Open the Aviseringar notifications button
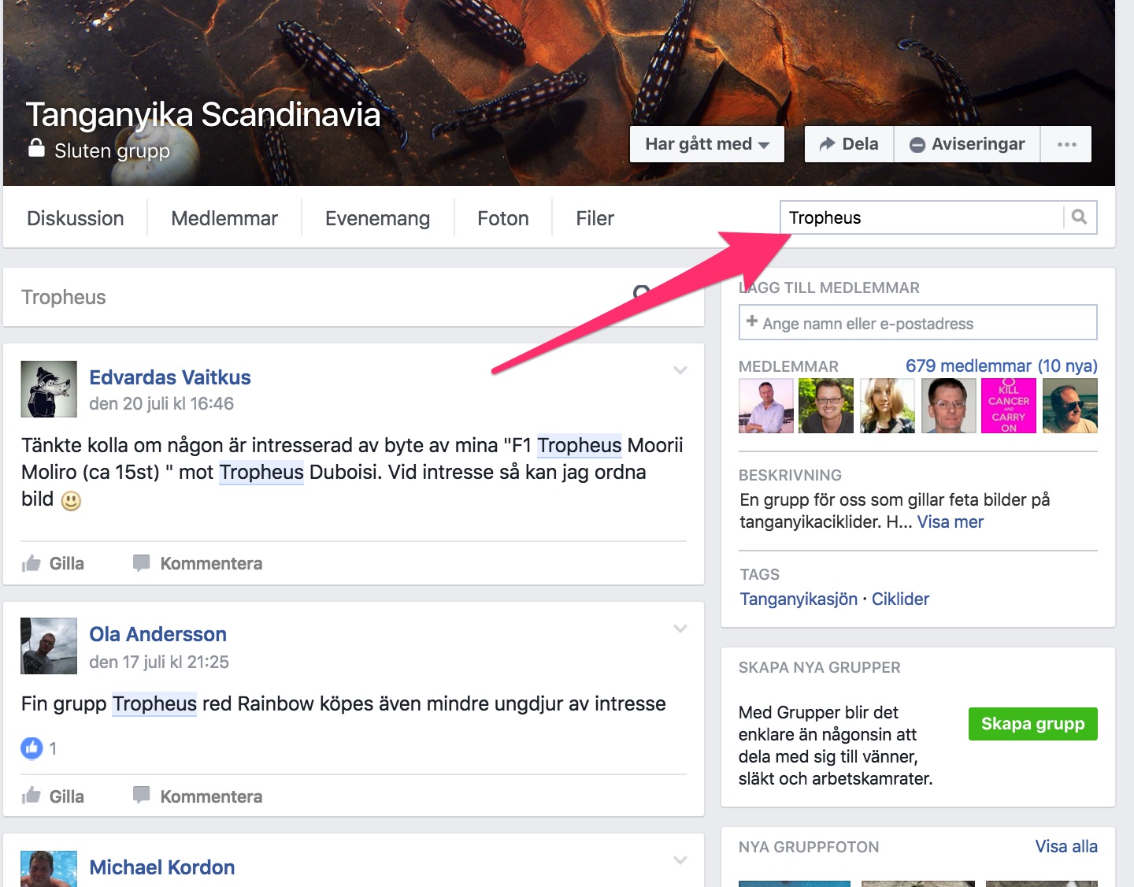The width and height of the screenshot is (1134, 887). coord(967,144)
